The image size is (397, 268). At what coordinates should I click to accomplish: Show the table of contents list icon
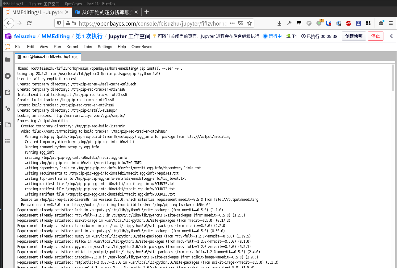(x=8, y=141)
